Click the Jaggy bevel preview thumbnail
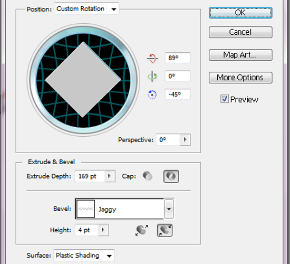This screenshot has width=290, height=264. 85,209
